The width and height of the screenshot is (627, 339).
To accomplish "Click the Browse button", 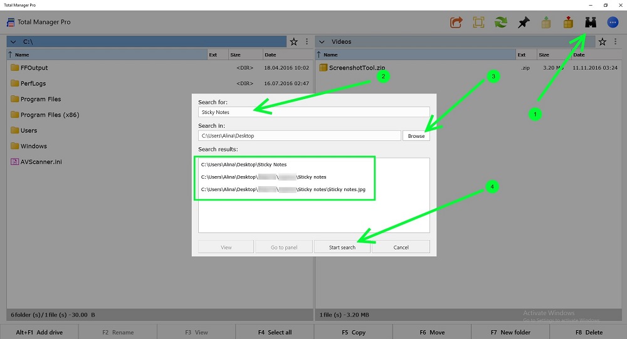I will pyautogui.click(x=416, y=136).
